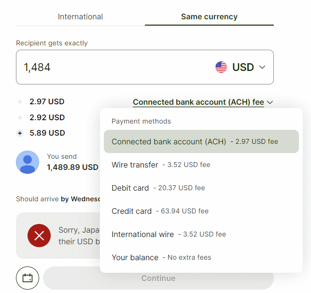The height and width of the screenshot is (293, 311).
Task: Click the bullet icon beside 2.92 USD
Action: coord(20,118)
